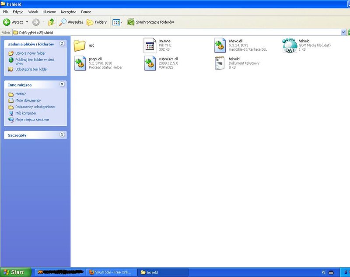350x277 pixels.
Task: Select the hshield DAT file icon
Action: pos(290,45)
